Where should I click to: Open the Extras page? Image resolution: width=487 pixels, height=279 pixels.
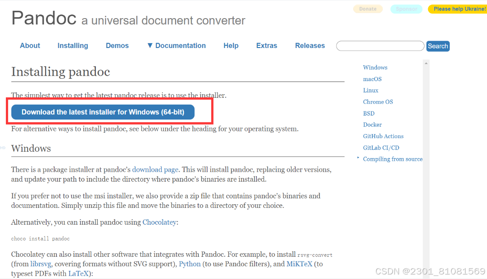click(266, 46)
